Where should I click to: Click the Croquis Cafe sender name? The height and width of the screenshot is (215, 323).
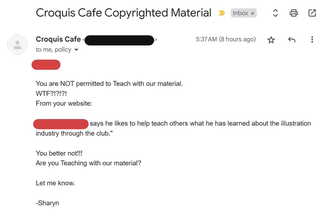58,39
